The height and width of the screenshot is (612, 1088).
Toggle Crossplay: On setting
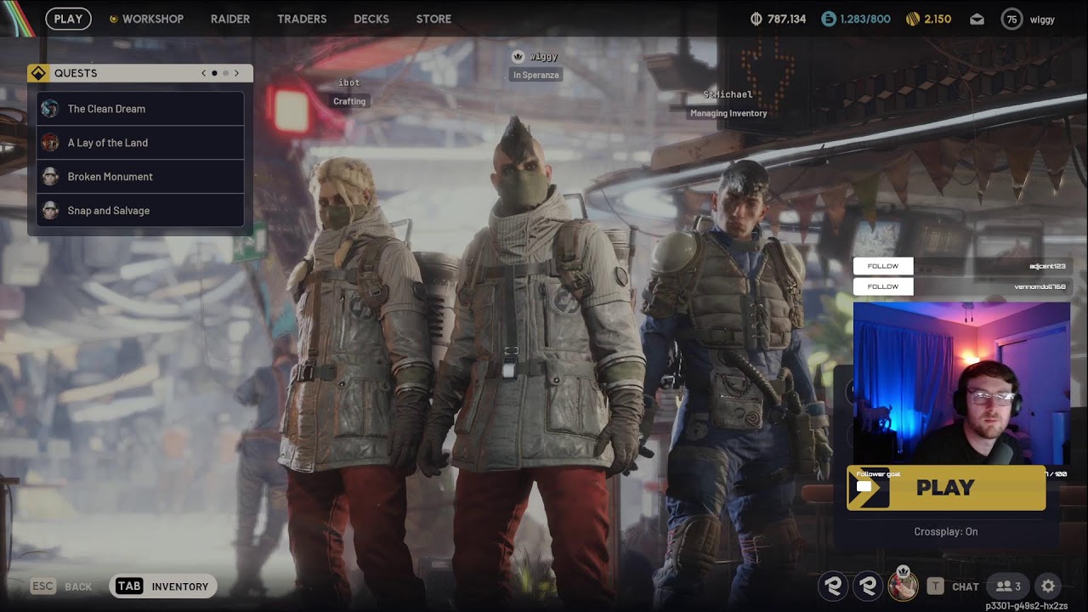tap(946, 531)
